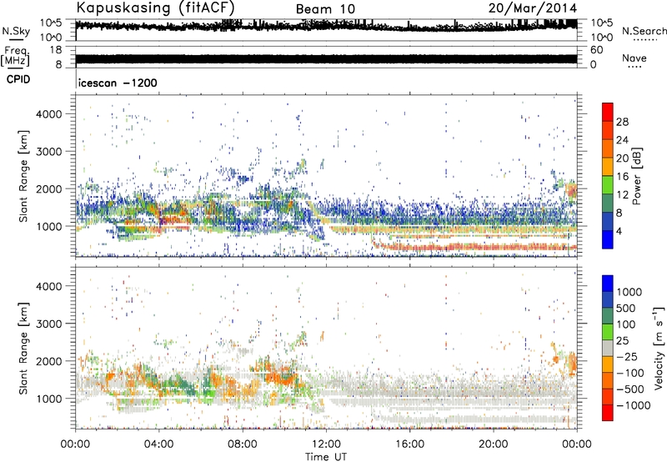Image resolution: width=667 pixels, height=462 pixels.
Task: Select the CPID row label
Action: click(x=18, y=79)
